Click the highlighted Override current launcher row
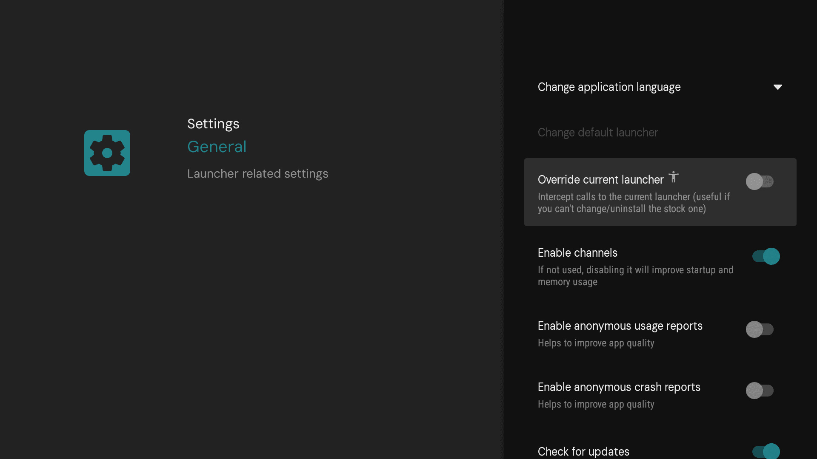Image resolution: width=817 pixels, height=459 pixels. [660, 192]
